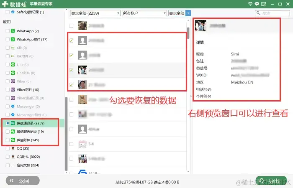Viewport: 293px width, 188px height.
Task: Check the QQ (25) checkbox
Action: point(8,148)
